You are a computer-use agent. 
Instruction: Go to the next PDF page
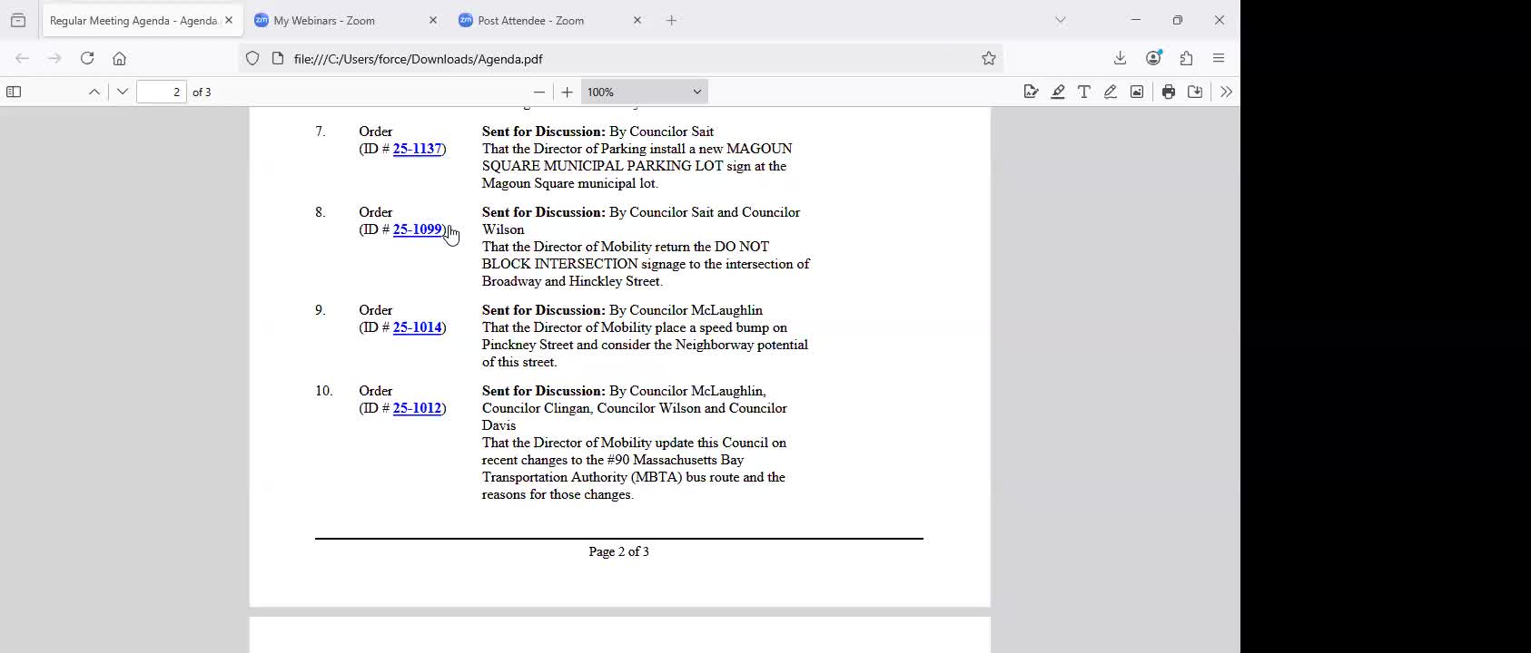(x=123, y=92)
